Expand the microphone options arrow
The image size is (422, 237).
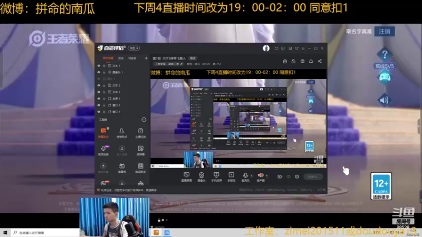coord(252,176)
